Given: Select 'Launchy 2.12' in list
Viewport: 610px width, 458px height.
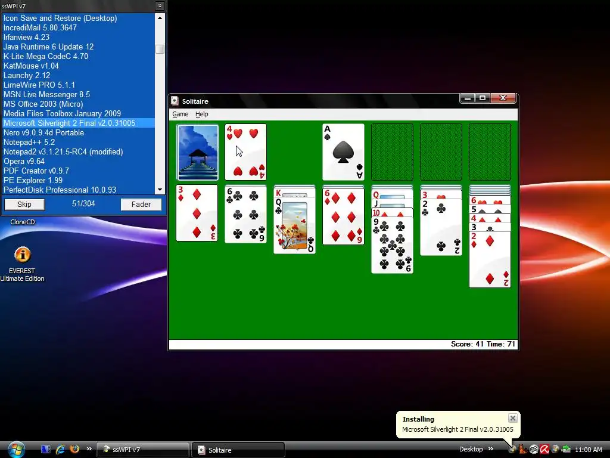Looking at the screenshot, I should click(x=79, y=75).
